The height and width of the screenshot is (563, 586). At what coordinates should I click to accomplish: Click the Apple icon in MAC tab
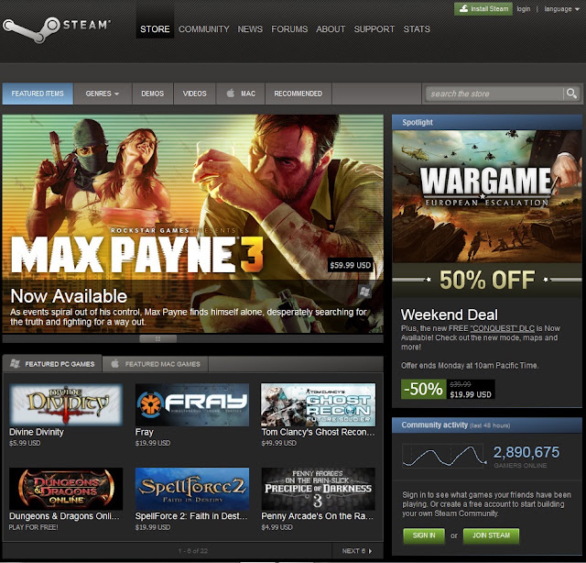(x=231, y=94)
